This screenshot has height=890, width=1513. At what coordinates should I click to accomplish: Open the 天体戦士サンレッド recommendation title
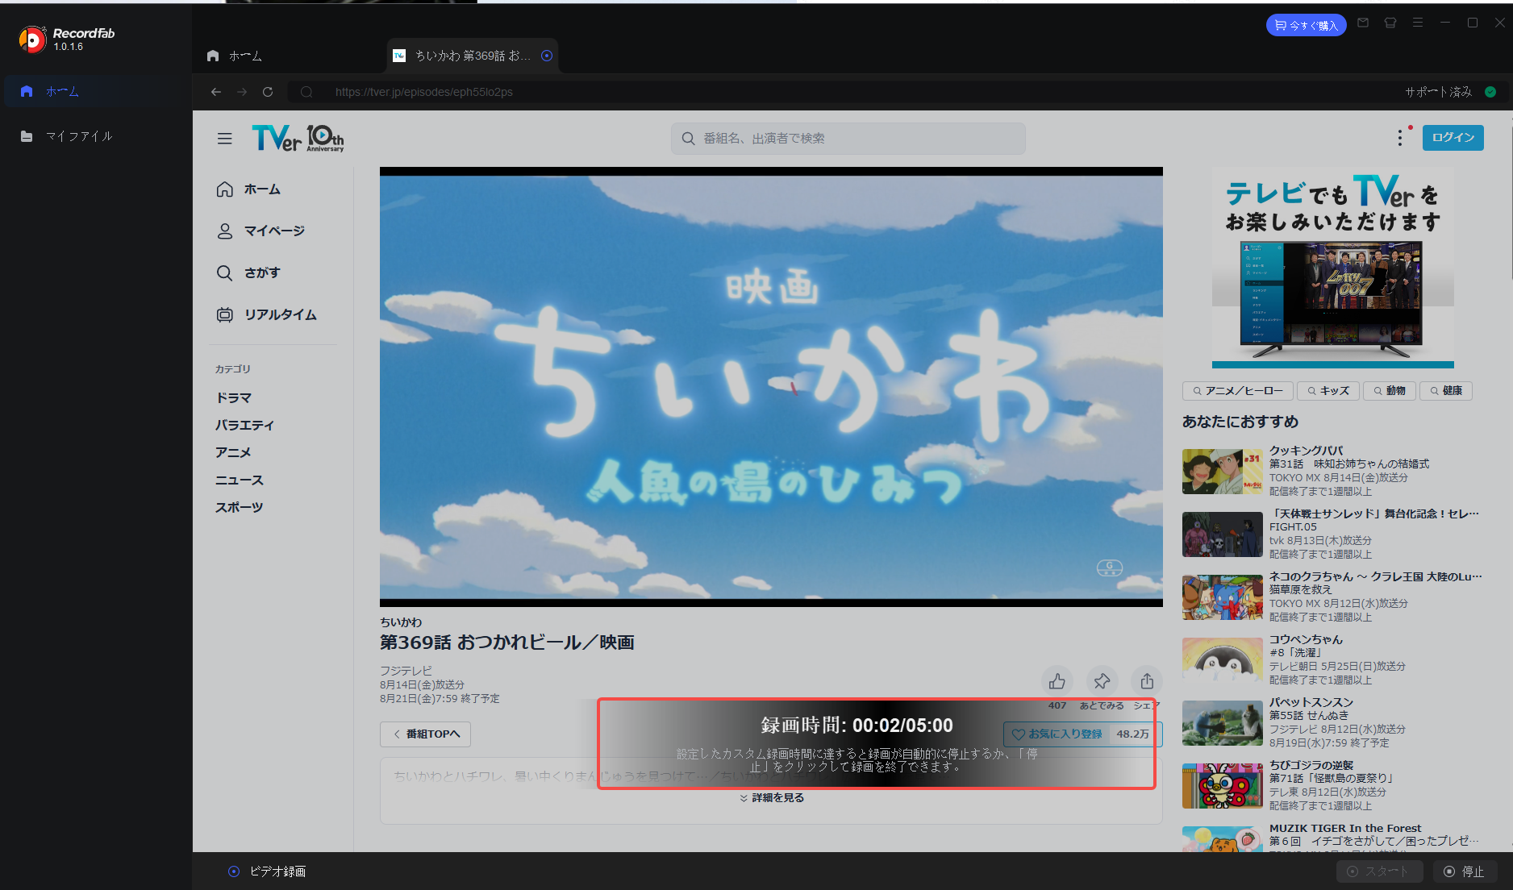pyautogui.click(x=1374, y=514)
